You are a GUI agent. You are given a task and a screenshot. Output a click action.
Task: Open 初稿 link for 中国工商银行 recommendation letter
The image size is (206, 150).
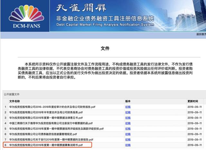[x=128, y=123]
